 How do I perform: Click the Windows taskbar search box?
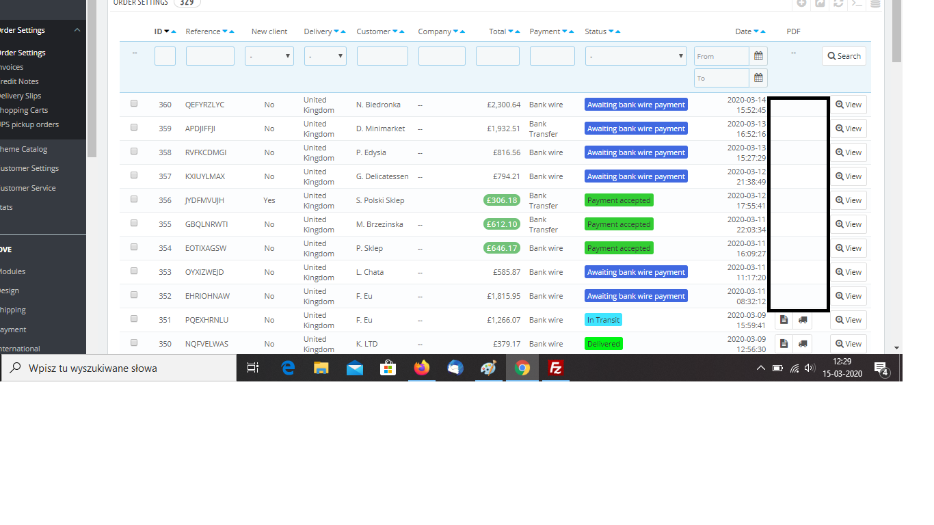[x=118, y=368]
